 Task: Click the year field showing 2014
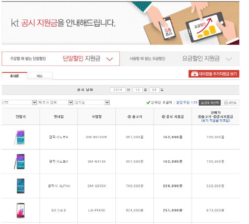118,90
